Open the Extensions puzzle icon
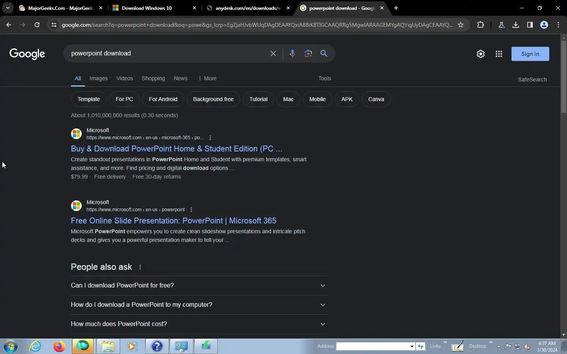Image resolution: width=567 pixels, height=354 pixels. coord(480,25)
